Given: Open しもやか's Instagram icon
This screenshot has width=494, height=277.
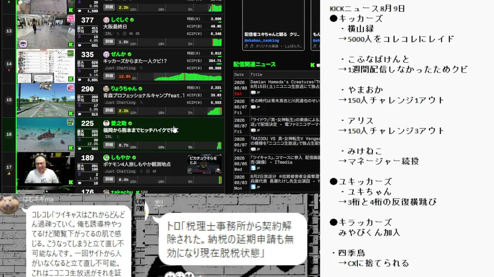Looking at the screenshot, I should 147,171.
